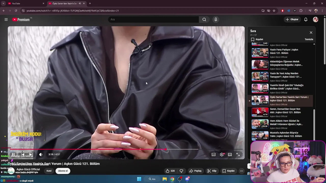Focus the Ara search input field
The width and height of the screenshot is (326, 183).
tap(153, 20)
